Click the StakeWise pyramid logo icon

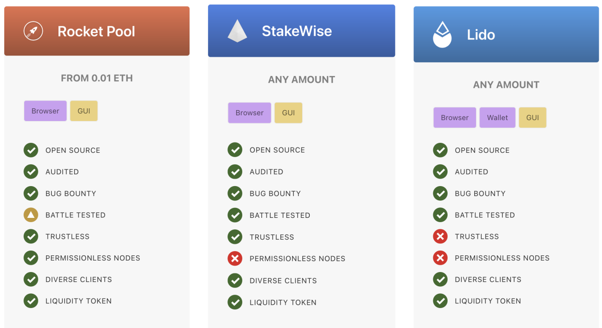237,31
